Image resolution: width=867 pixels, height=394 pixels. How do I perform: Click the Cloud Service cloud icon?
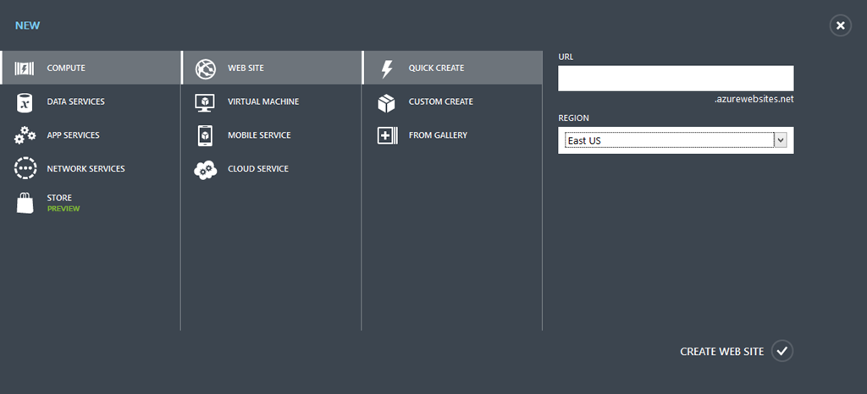205,169
